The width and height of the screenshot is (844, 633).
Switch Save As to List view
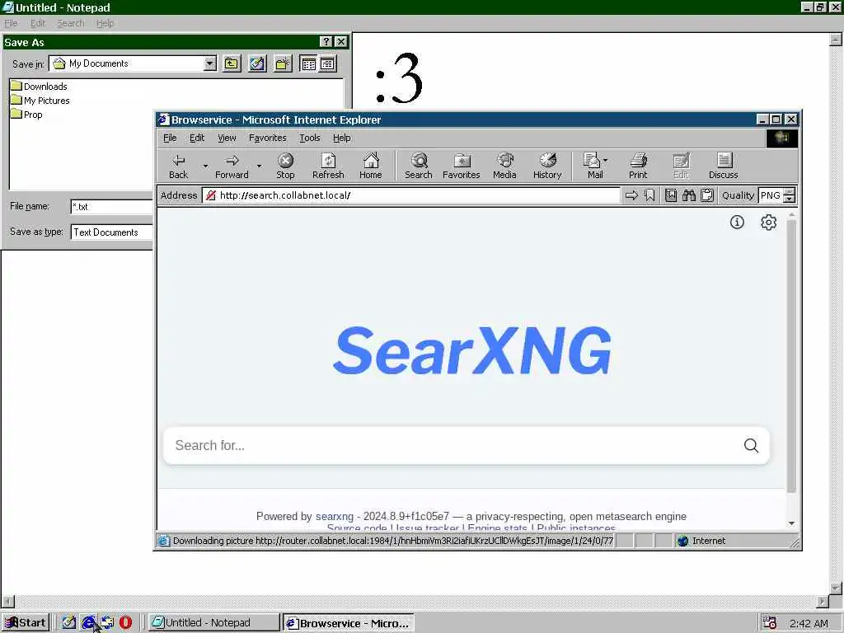pos(308,63)
